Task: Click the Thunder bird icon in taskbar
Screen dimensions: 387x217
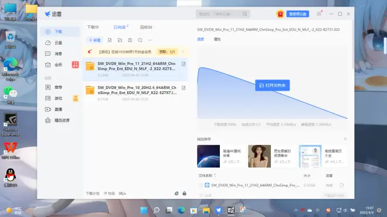Action: coord(219,210)
